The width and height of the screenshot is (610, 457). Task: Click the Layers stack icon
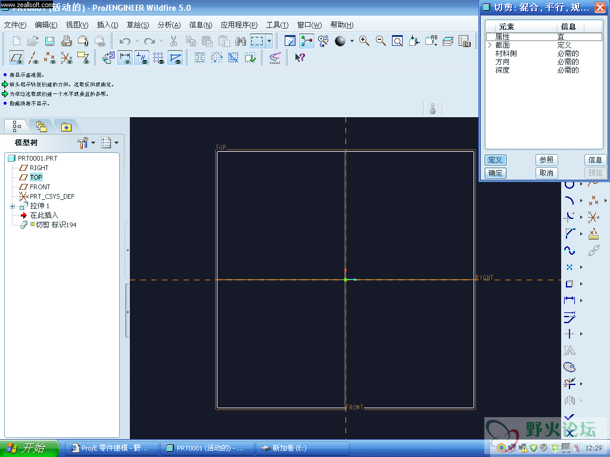[x=448, y=41]
